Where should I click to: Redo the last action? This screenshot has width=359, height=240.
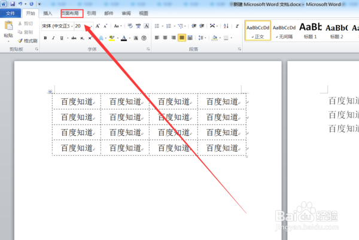tap(32, 4)
